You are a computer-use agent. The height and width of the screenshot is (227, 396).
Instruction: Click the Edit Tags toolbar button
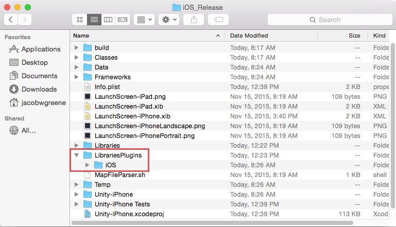point(218,20)
